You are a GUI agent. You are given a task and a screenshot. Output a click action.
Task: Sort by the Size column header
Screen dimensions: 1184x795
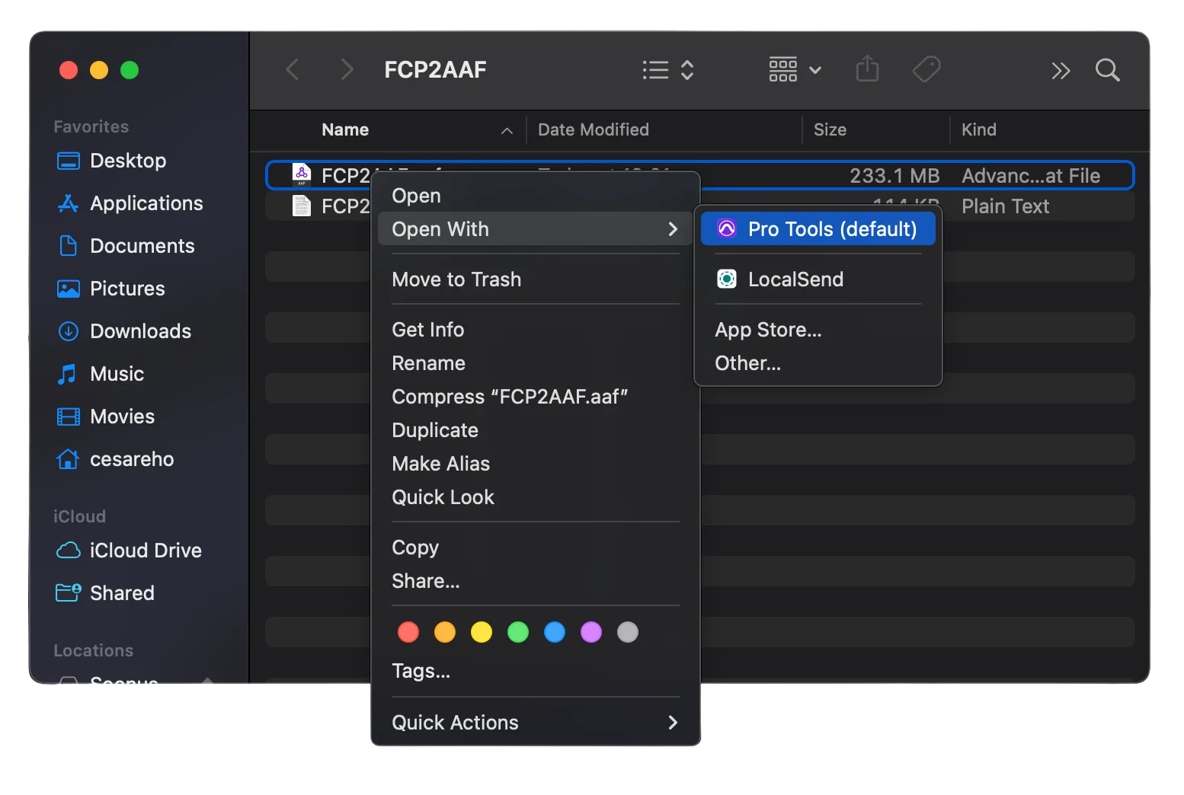pos(830,129)
